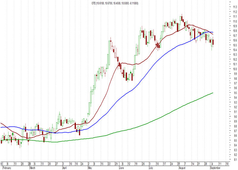This screenshot has width=238, height=170.
Task: Click the 10.1 price axis label
Action: [x=235, y=64]
